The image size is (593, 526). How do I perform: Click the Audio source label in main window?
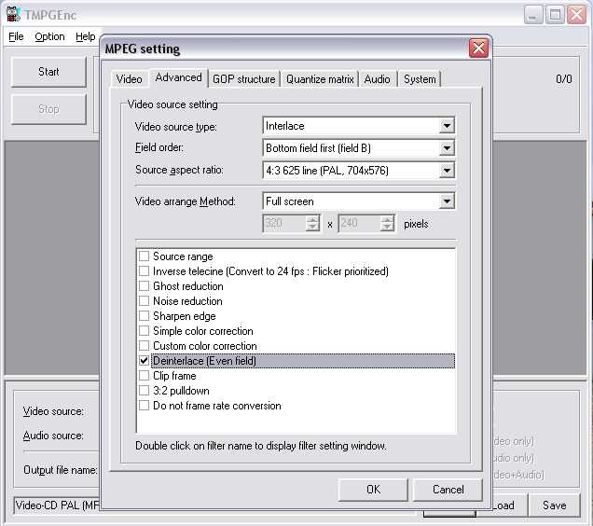53,436
